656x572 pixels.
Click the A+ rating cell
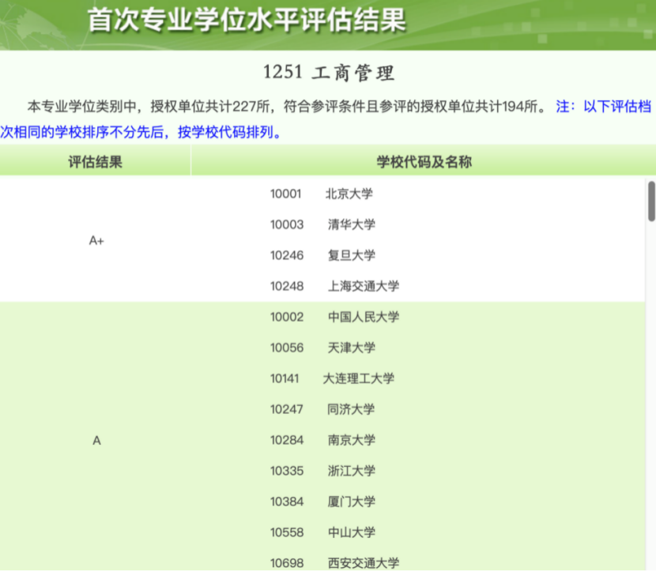pos(96,240)
